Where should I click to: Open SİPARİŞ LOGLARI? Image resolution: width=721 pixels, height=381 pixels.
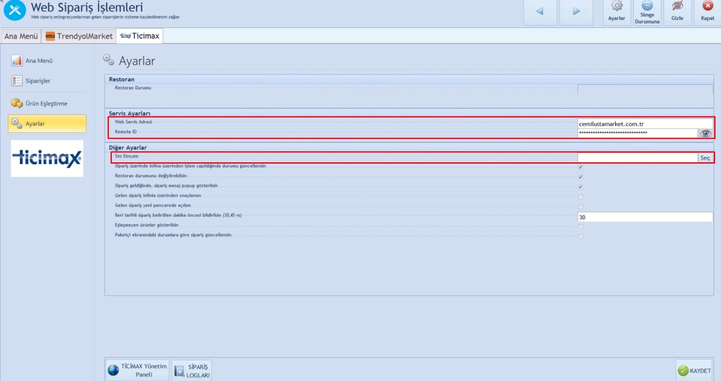click(x=192, y=371)
